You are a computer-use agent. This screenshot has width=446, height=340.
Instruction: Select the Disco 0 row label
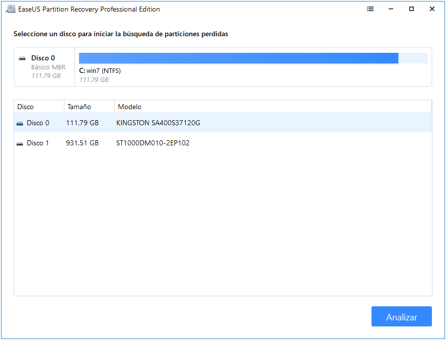(38, 123)
